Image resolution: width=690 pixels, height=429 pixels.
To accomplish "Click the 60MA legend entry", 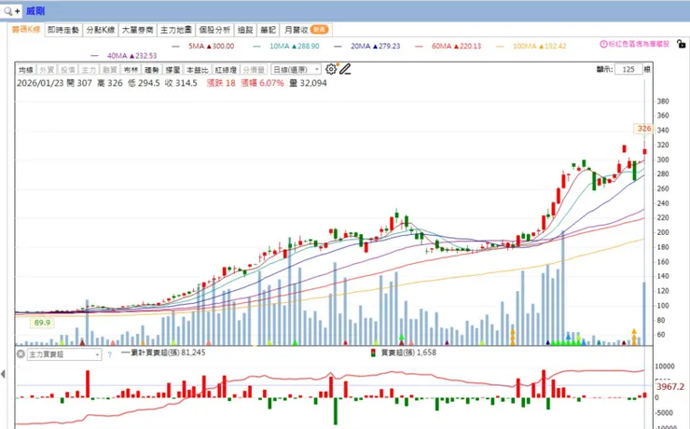I will [x=448, y=46].
